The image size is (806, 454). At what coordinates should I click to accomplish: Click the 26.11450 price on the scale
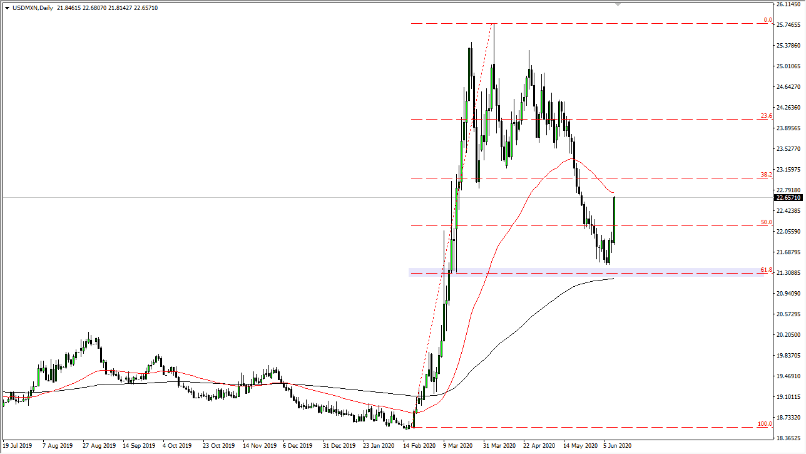pos(788,4)
